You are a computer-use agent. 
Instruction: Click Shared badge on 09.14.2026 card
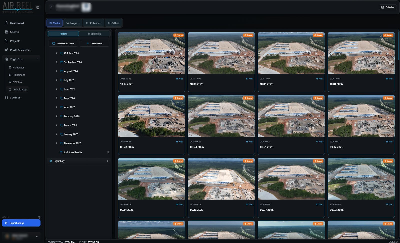coord(178,161)
